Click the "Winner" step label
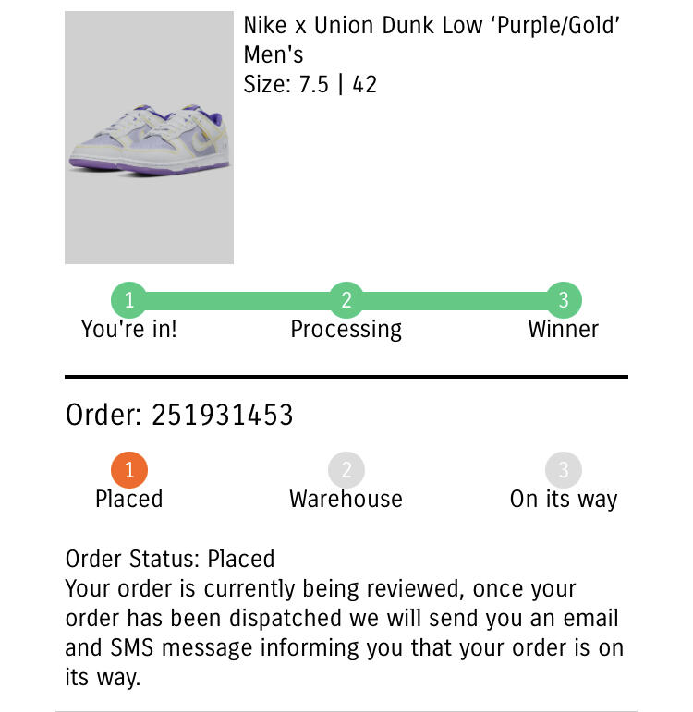 click(x=563, y=330)
